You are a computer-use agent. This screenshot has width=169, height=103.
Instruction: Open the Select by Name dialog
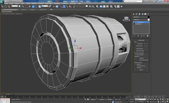click(23, 6)
